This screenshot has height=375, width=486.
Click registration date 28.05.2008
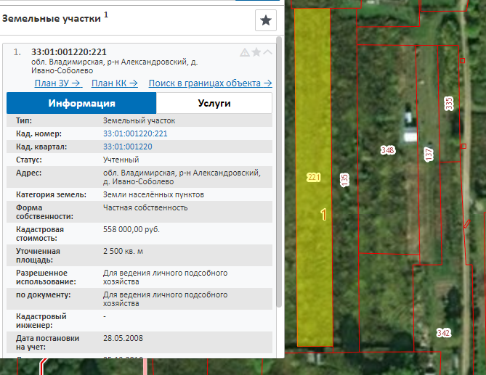(123, 338)
